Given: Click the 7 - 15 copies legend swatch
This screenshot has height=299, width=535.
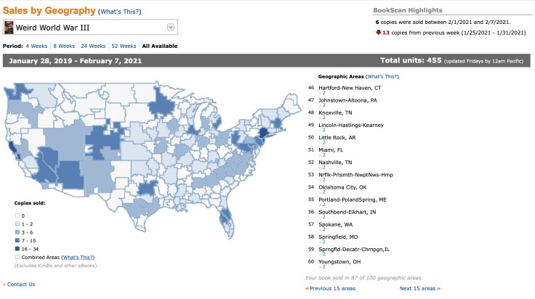Looking at the screenshot, I should (x=17, y=240).
